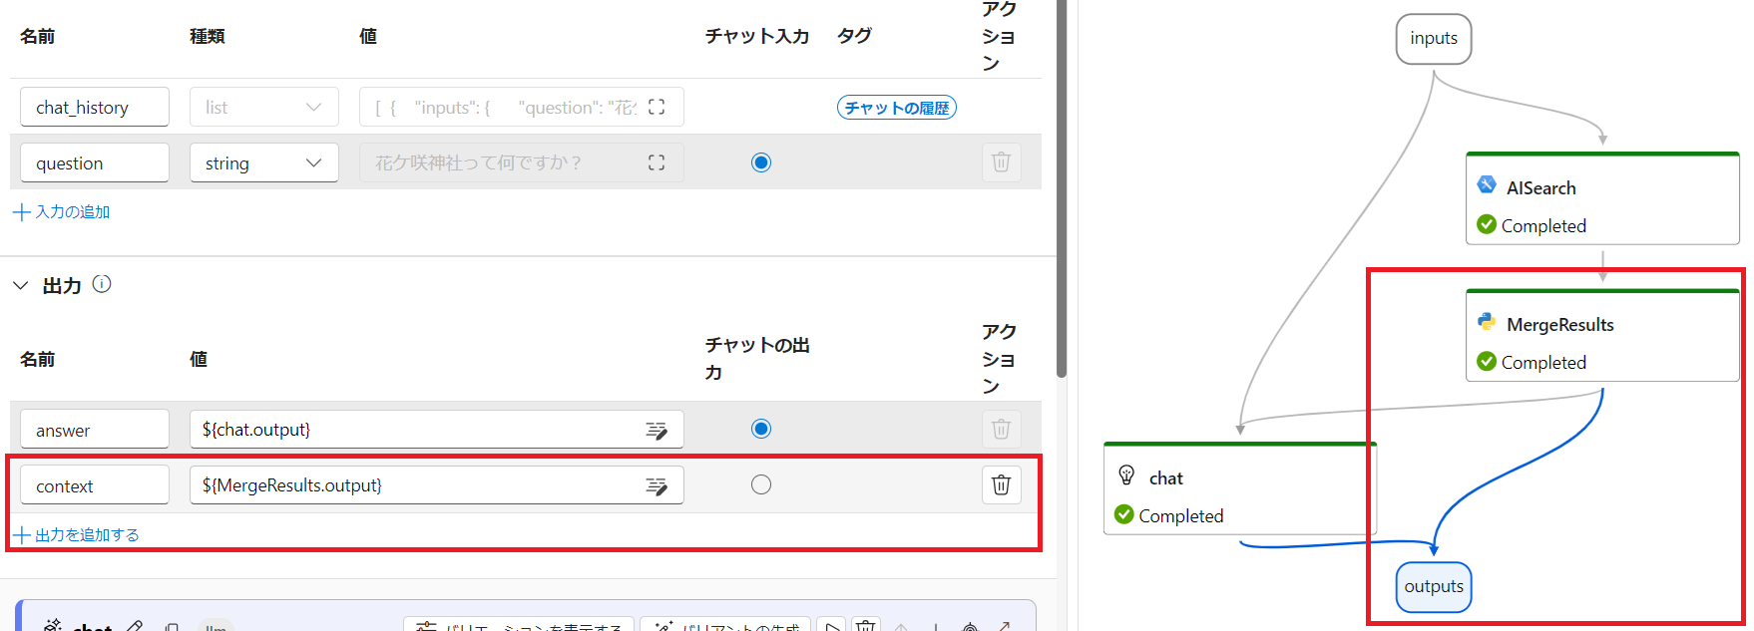The height and width of the screenshot is (631, 1754).
Task: Open the value picker icon for context output
Action: [x=656, y=485]
